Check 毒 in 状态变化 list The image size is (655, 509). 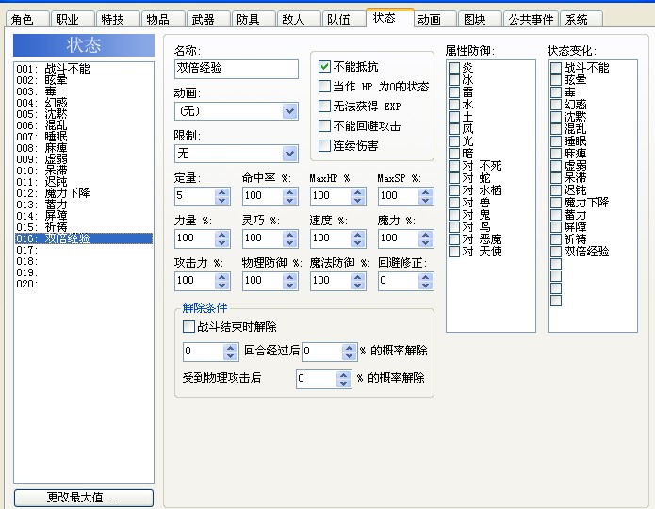[x=556, y=92]
